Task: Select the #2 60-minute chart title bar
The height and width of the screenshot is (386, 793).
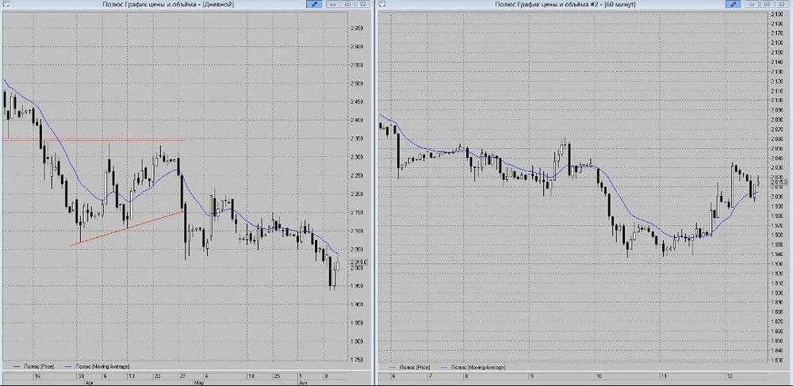Action: (x=565, y=4)
